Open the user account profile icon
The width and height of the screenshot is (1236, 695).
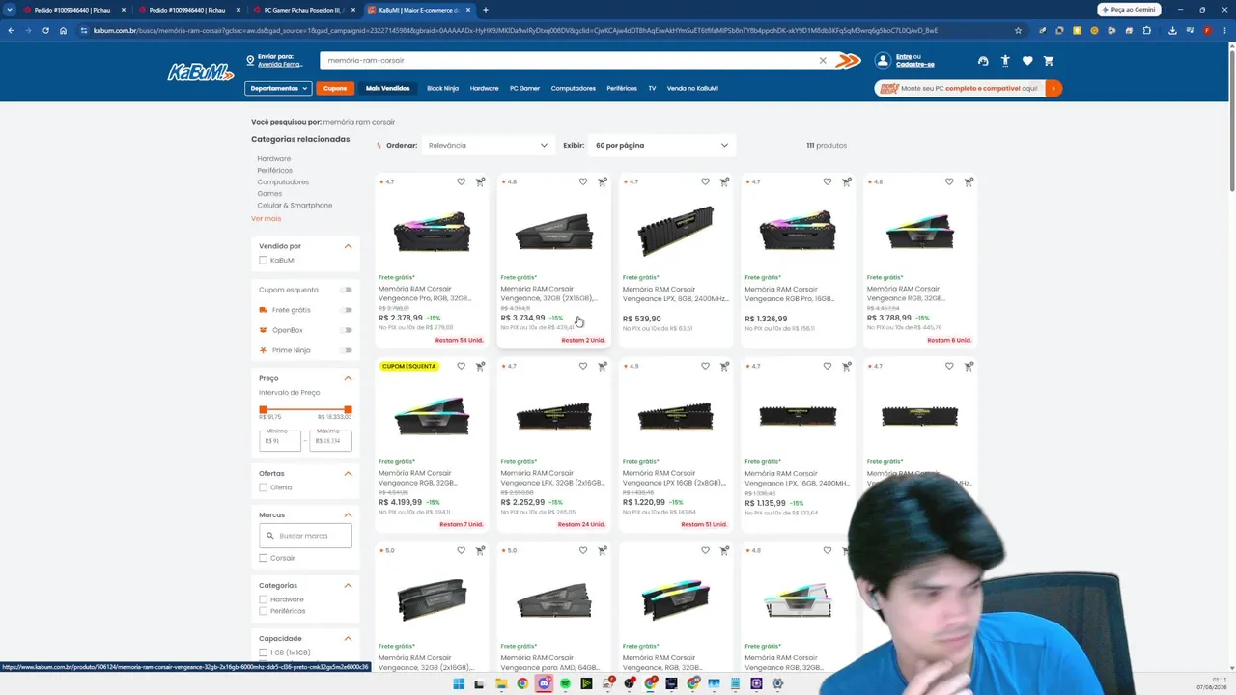(883, 61)
